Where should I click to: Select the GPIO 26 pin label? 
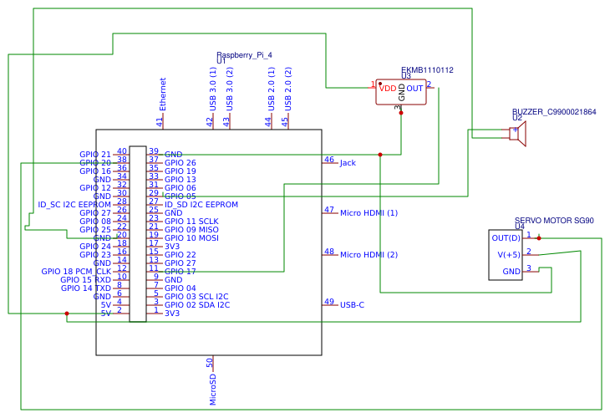click(180, 163)
